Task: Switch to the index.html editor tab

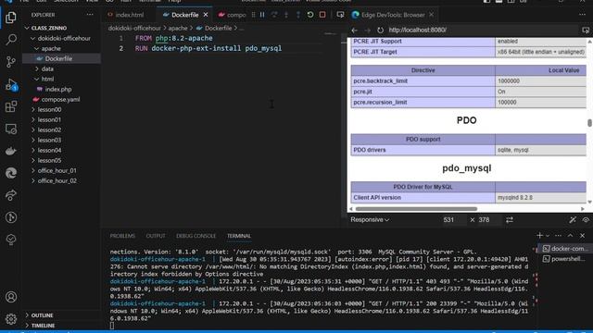Action: 130,15
